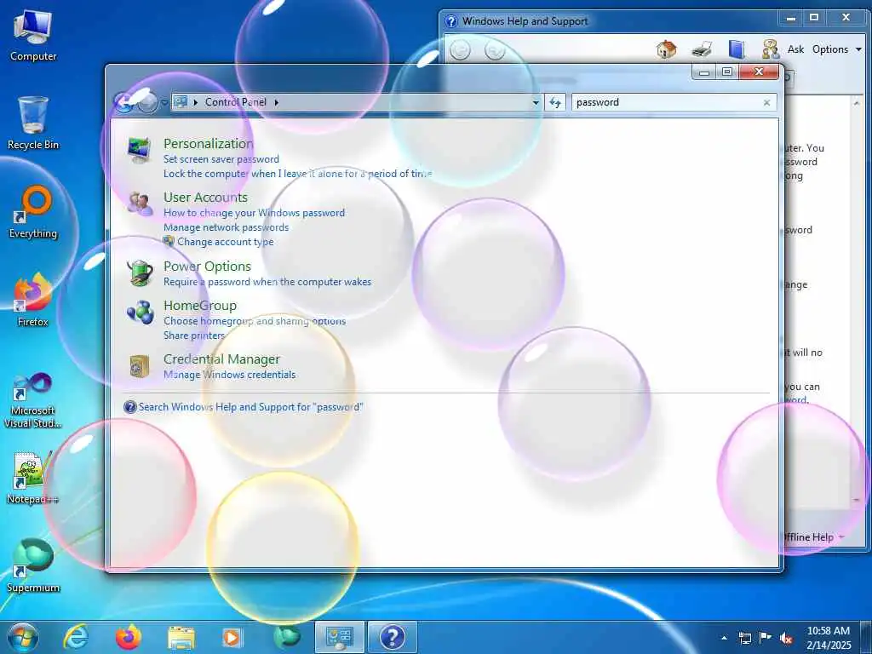Viewport: 872px width, 654px height.
Task: Open the Power Options battery icon
Action: [x=140, y=272]
